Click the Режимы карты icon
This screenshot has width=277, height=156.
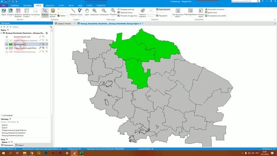coord(201,11)
